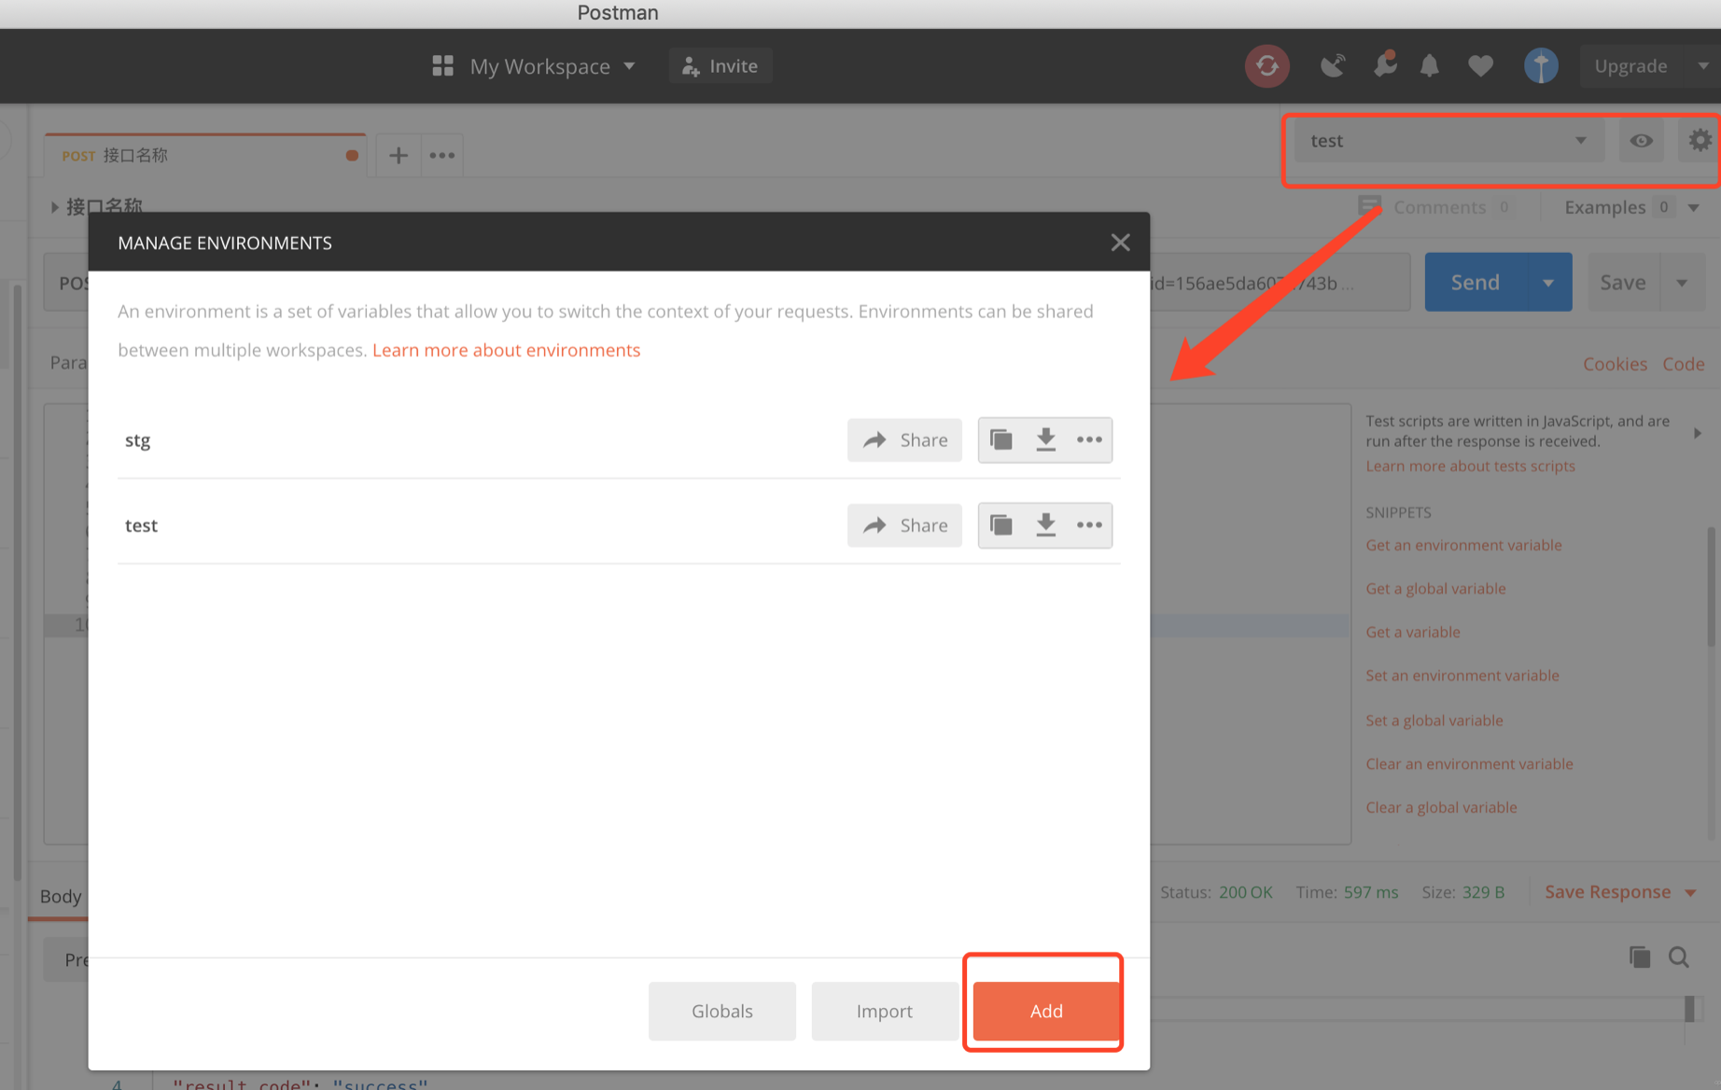The width and height of the screenshot is (1721, 1090).
Task: Open Learn more about tests scripts link
Action: pyautogui.click(x=1470, y=466)
